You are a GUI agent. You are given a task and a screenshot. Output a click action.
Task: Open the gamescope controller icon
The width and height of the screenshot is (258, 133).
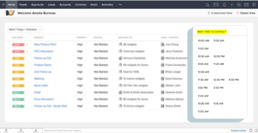pyautogui.click(x=216, y=5)
